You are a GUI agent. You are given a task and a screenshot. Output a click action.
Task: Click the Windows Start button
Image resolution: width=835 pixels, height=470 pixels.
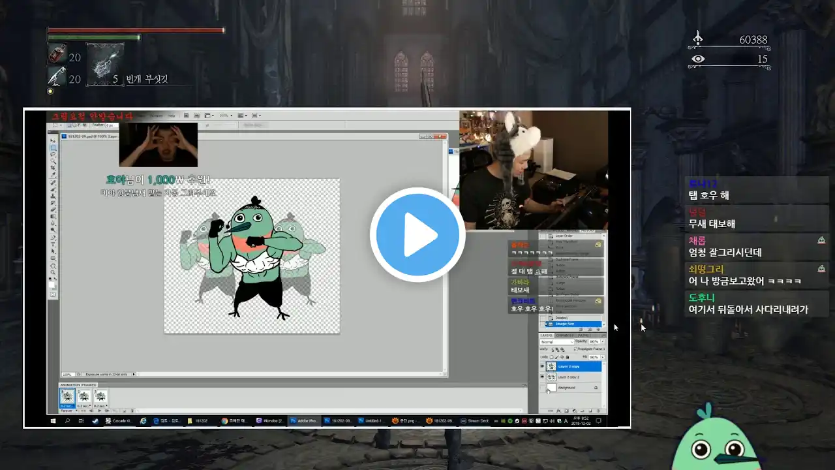(x=53, y=421)
